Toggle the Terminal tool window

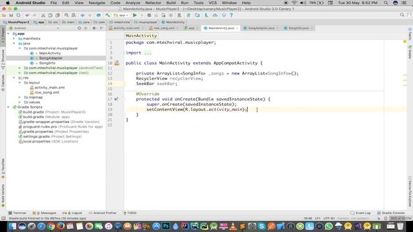click(x=17, y=213)
